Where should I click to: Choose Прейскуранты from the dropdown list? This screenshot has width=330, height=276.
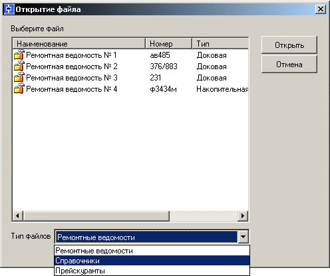pos(152,271)
